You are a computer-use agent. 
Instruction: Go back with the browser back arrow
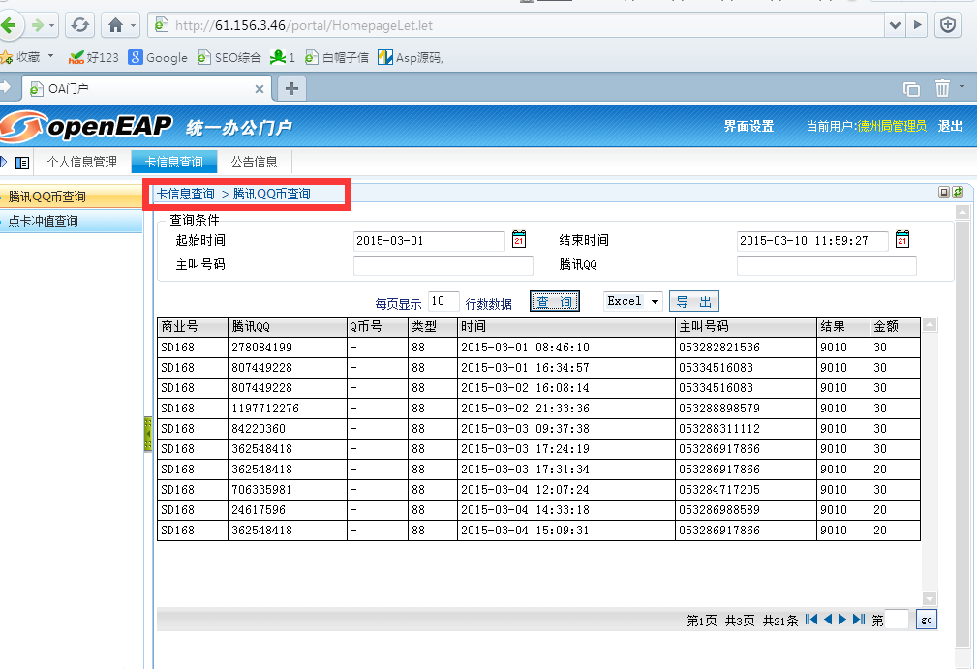(x=9, y=25)
